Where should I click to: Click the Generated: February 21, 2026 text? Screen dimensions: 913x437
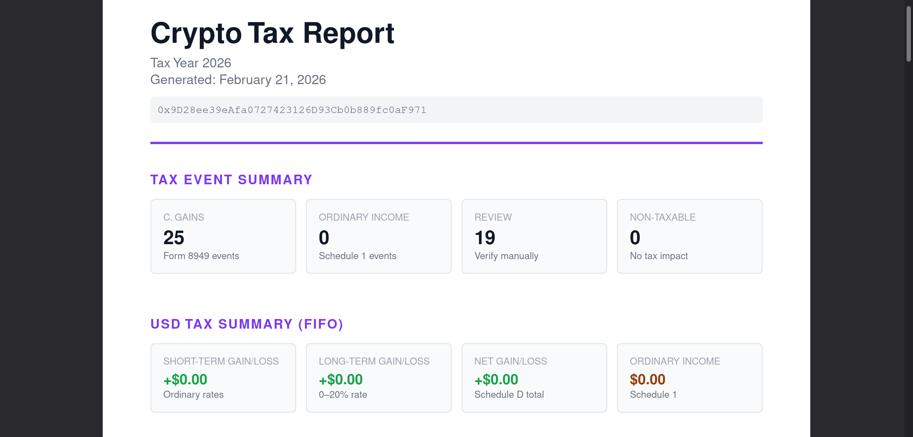point(238,80)
